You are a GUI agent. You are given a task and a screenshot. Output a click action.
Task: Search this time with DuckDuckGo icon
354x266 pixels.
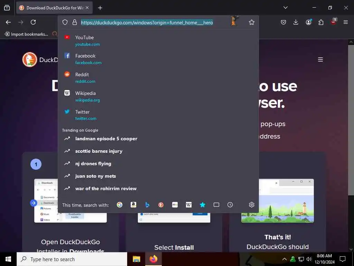pyautogui.click(x=161, y=205)
